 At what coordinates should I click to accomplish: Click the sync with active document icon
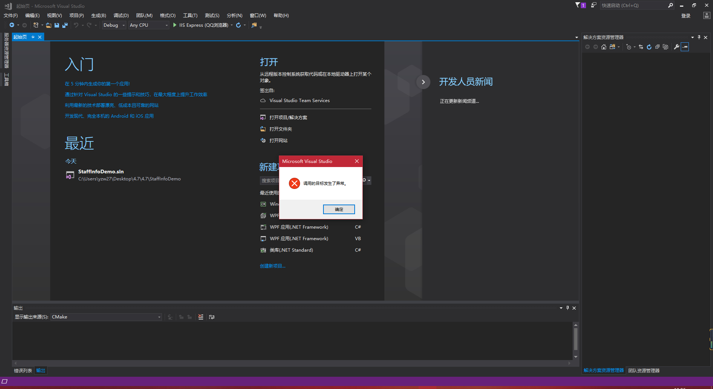641,47
